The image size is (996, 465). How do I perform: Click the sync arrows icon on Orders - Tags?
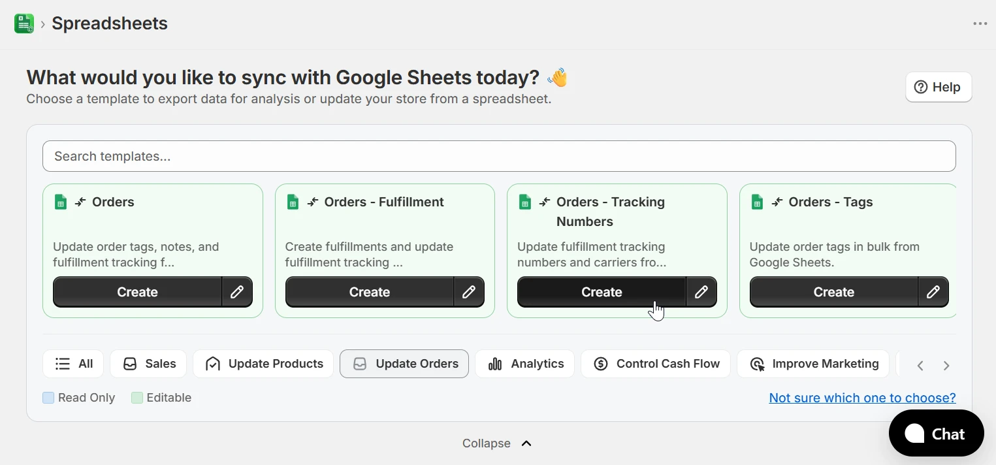point(777,202)
